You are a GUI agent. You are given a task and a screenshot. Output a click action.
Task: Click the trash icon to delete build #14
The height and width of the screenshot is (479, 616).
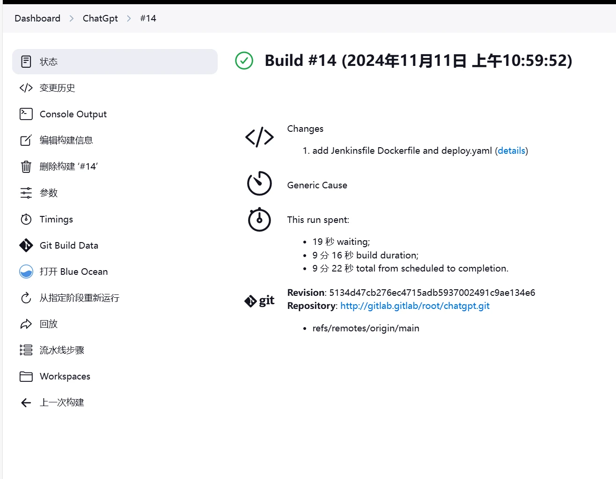26,167
